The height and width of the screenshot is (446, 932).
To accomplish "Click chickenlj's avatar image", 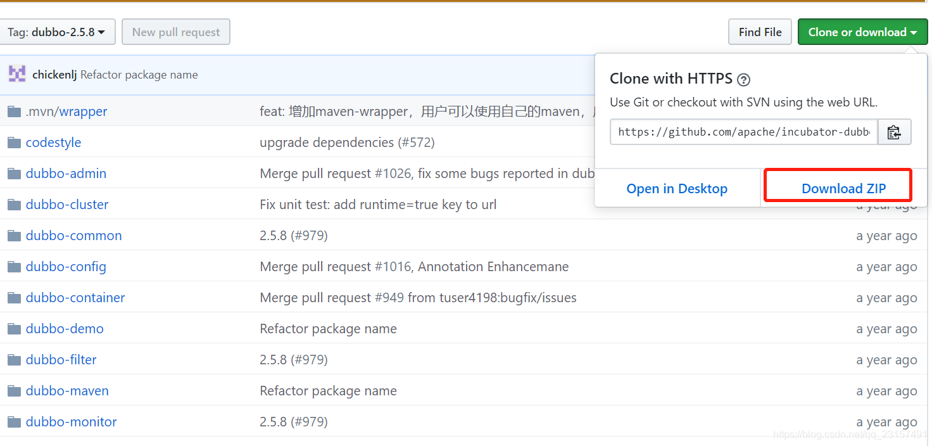I will coord(17,73).
